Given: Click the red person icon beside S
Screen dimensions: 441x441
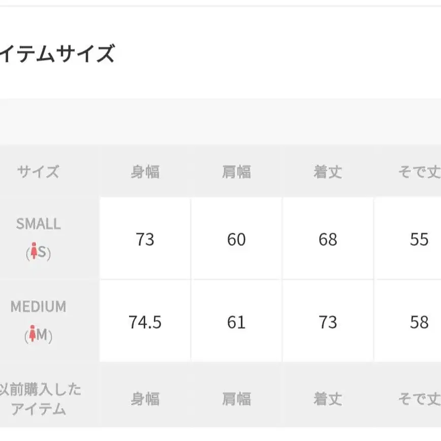Looking at the screenshot, I should point(35,252).
